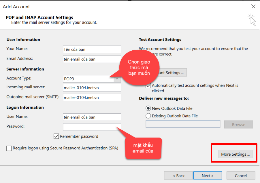Close the Add Account dialog window
The height and width of the screenshot is (183, 260).
point(253,7)
